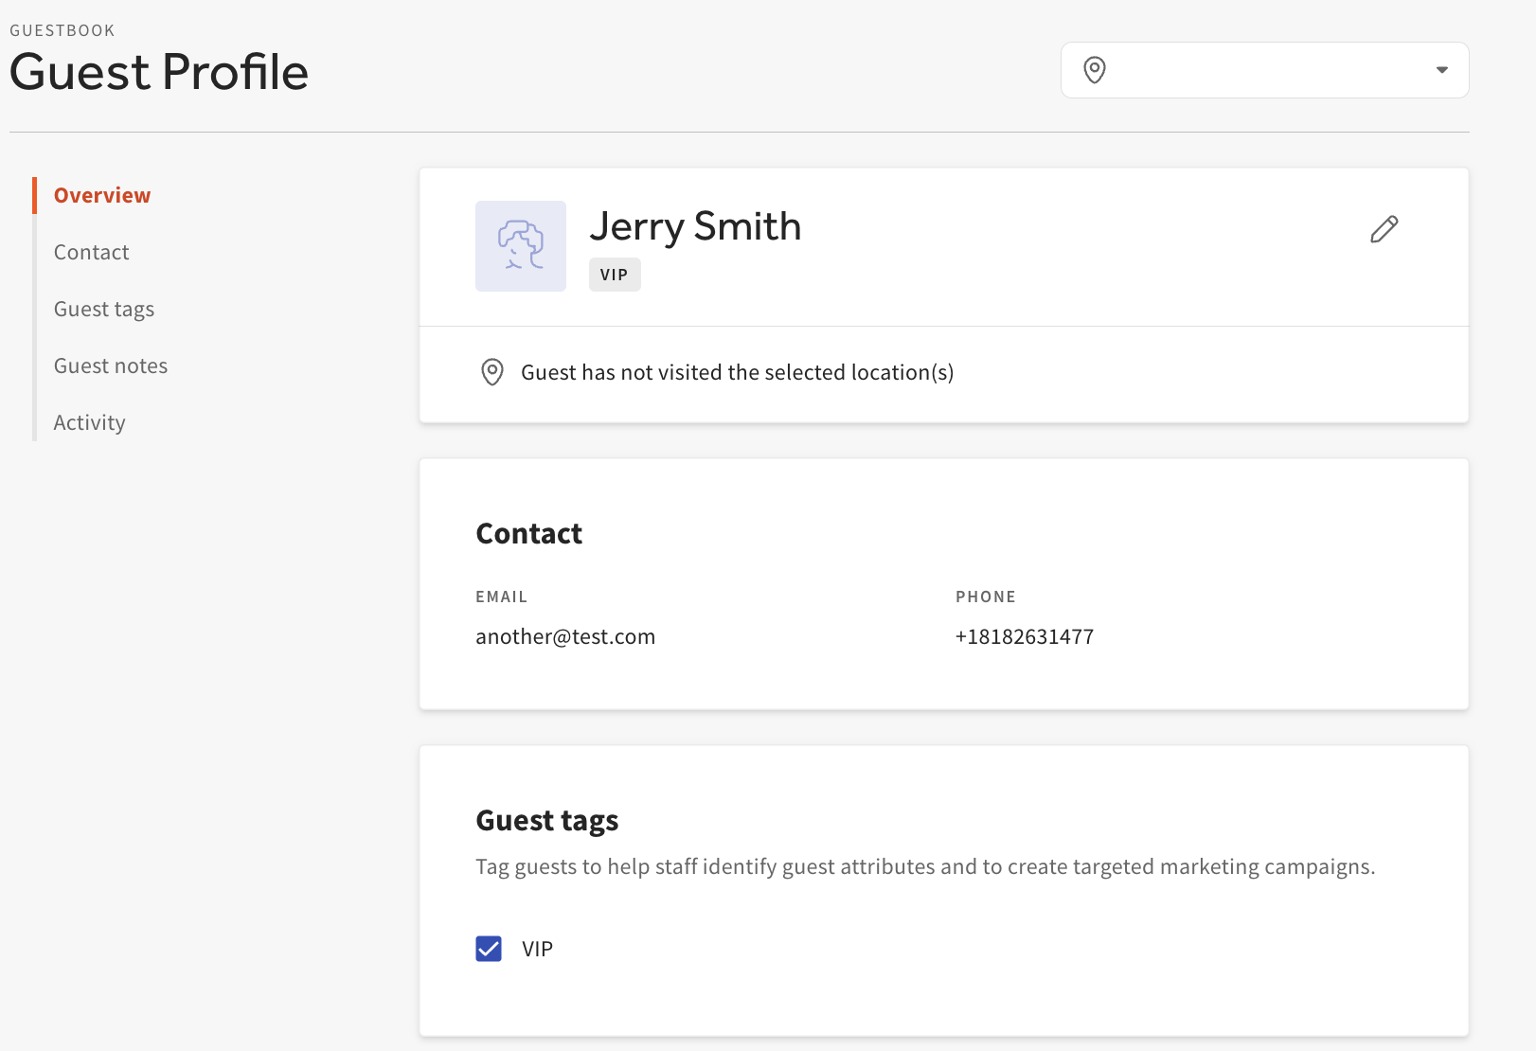Click the location pin inside the location selector
Screen dimensions: 1536x1051
point(1095,70)
